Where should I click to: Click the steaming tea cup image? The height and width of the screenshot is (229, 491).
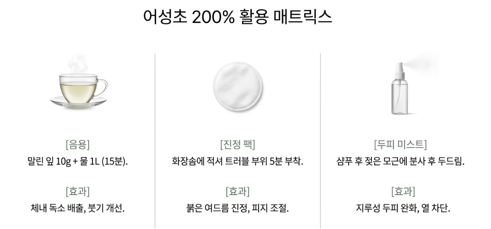pos(79,82)
